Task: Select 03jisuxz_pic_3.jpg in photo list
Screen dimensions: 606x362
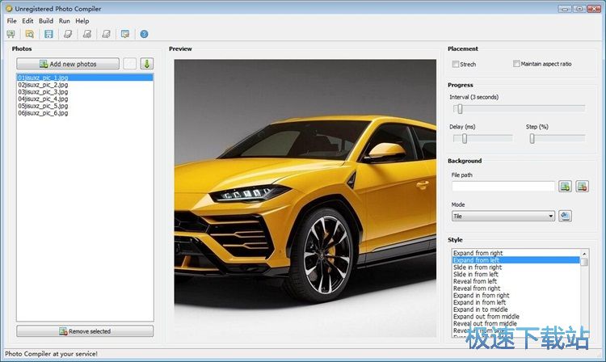Action: click(x=85, y=92)
